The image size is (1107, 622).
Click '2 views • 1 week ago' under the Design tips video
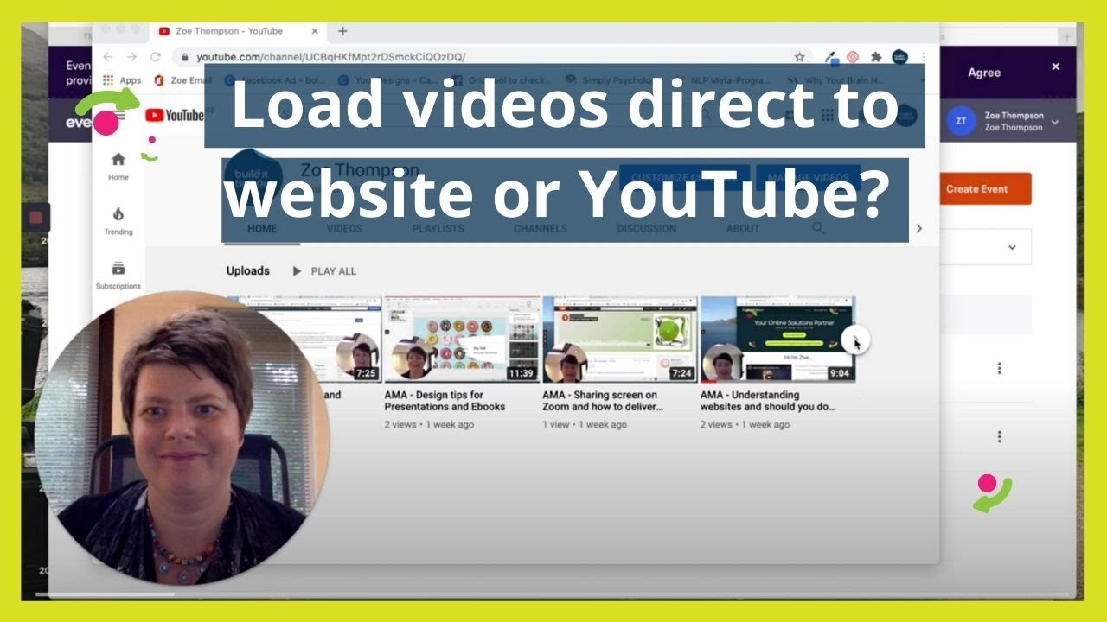(x=429, y=425)
